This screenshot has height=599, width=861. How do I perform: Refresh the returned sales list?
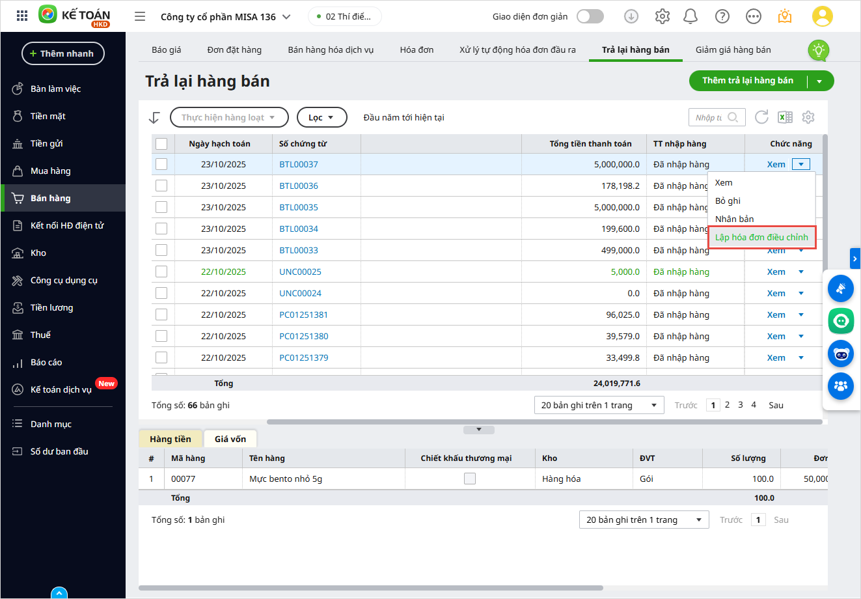click(x=761, y=117)
